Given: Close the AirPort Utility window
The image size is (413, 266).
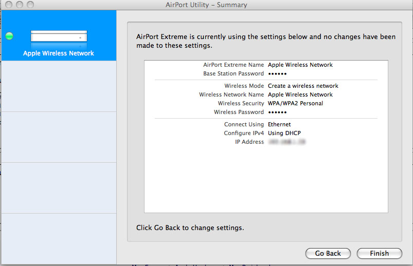Looking at the screenshot, I should click(9, 5).
